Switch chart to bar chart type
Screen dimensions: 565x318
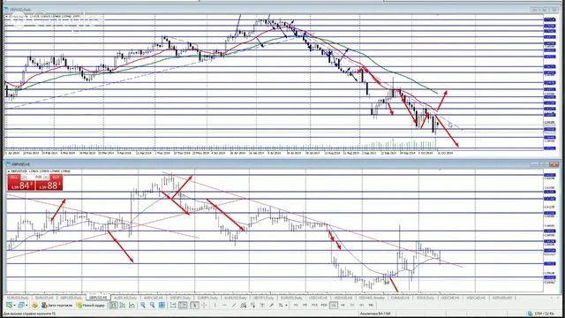click(x=114, y=306)
